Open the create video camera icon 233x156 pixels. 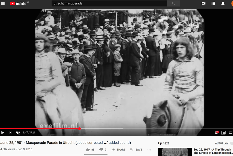point(203,4)
